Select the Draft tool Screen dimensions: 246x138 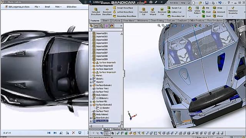click(x=206, y=12)
